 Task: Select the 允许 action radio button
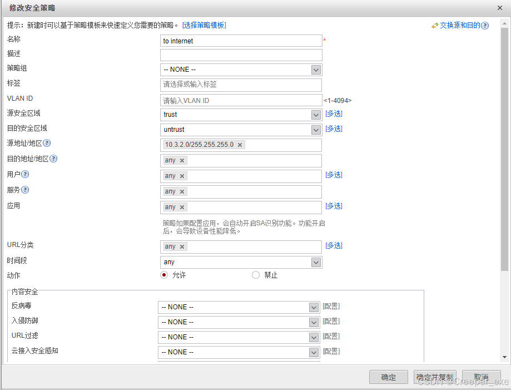pos(164,275)
